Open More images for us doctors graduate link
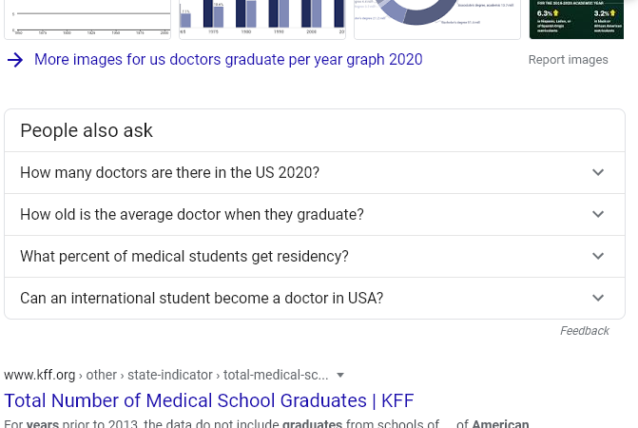Image resolution: width=638 pixels, height=428 pixels. point(228,59)
